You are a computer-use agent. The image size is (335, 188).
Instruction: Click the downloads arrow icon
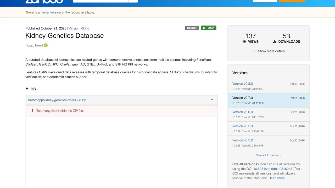[275, 42]
